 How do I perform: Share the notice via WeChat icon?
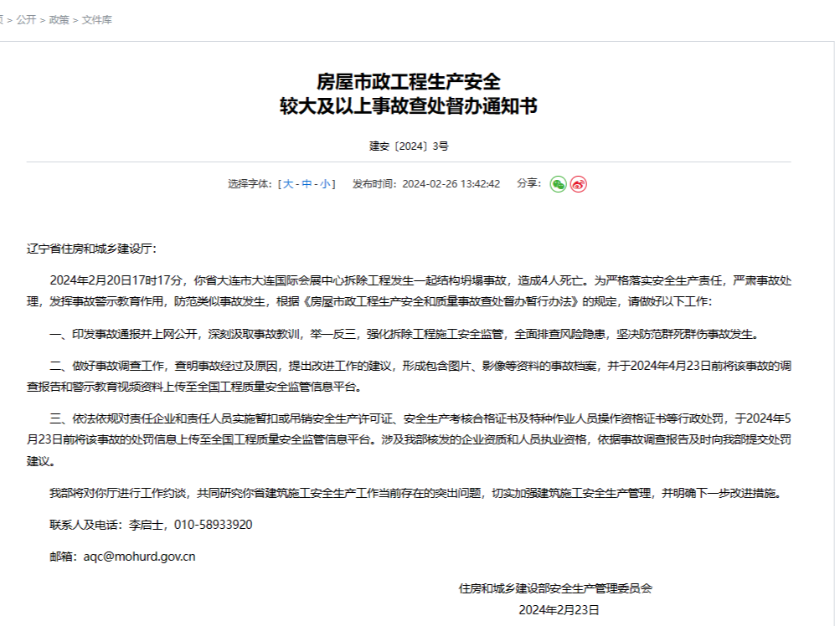coord(558,184)
